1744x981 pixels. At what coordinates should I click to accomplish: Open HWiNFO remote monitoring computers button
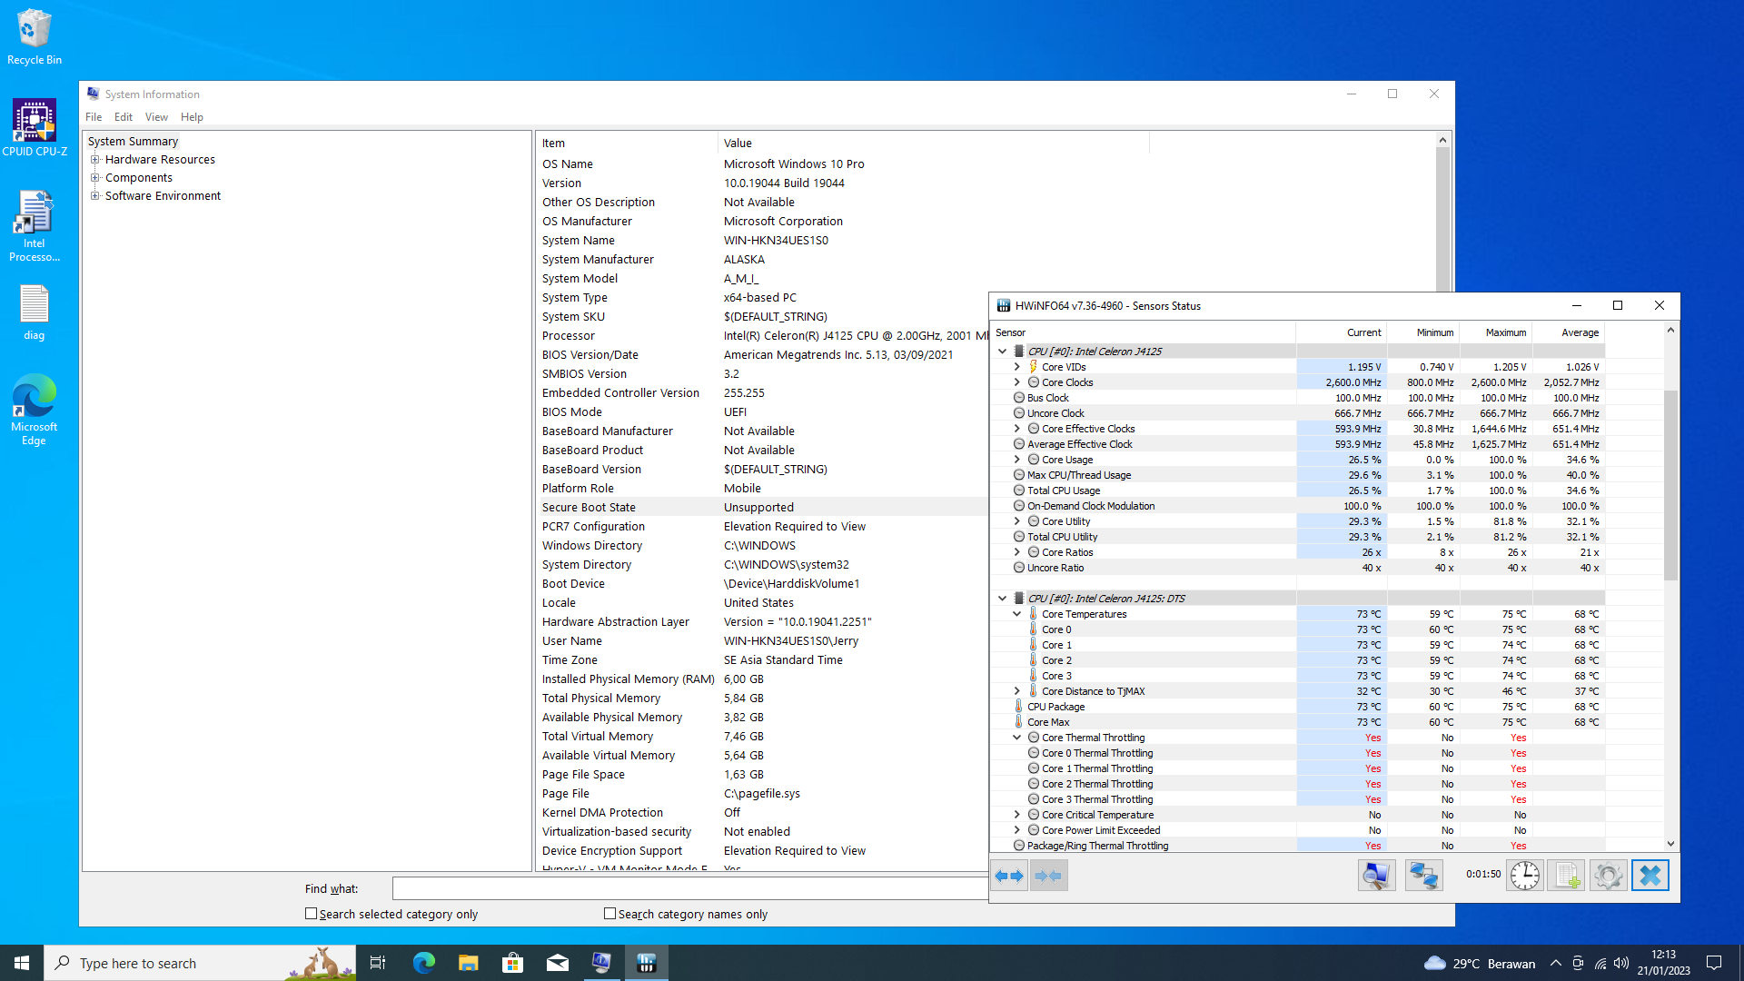[x=1423, y=876]
